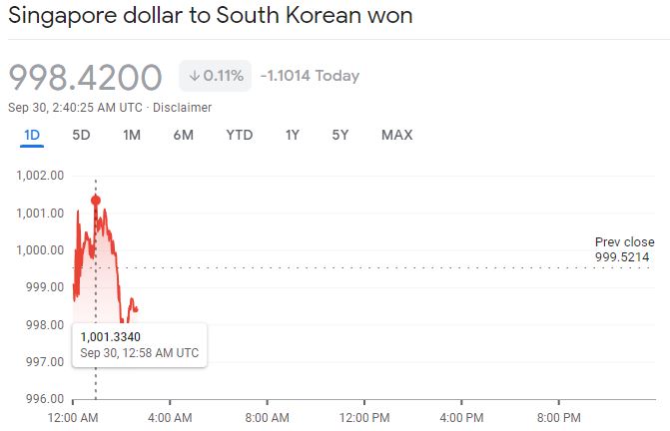
Task: View the 1Y chart range
Action: 293,136
